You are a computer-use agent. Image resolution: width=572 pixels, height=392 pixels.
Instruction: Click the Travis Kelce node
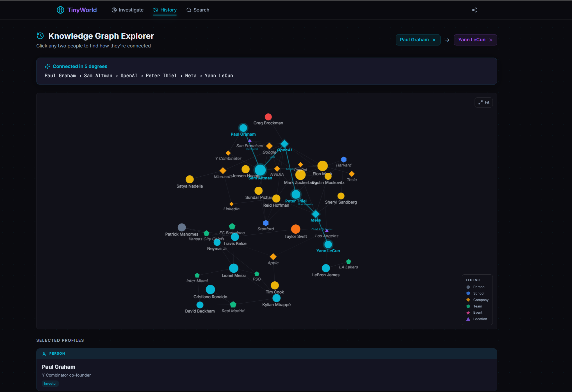click(x=235, y=237)
